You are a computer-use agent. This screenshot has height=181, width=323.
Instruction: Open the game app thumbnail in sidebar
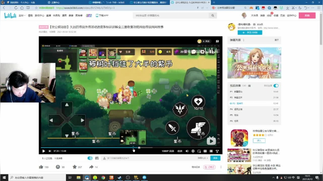[239, 138]
